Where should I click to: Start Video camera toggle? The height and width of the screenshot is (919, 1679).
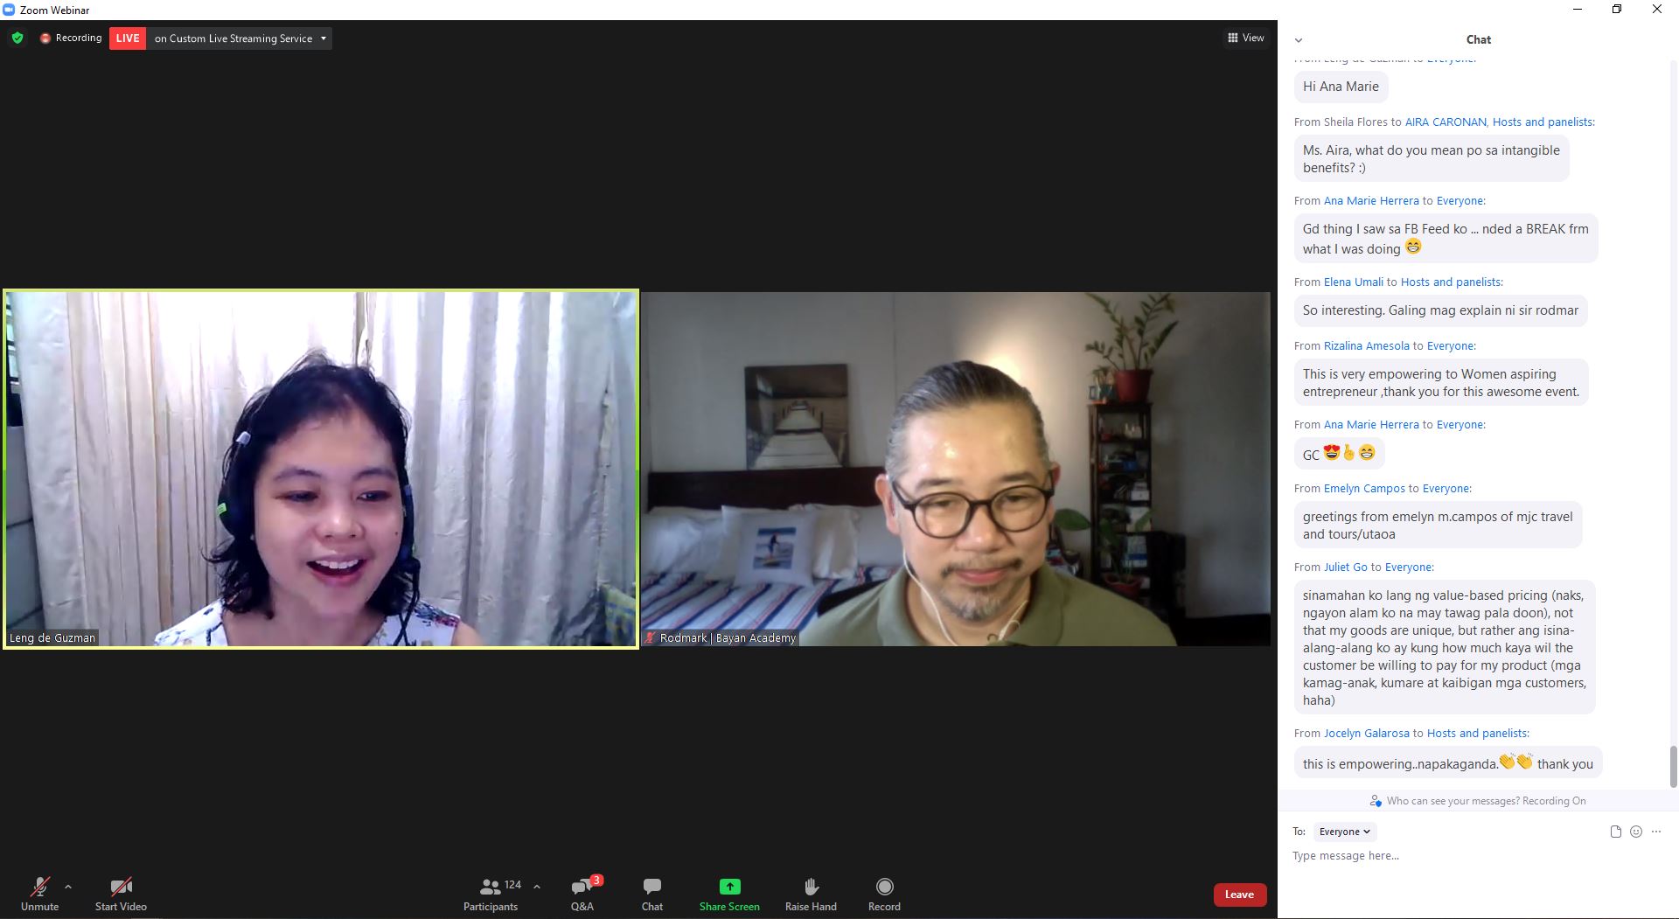coord(121,894)
